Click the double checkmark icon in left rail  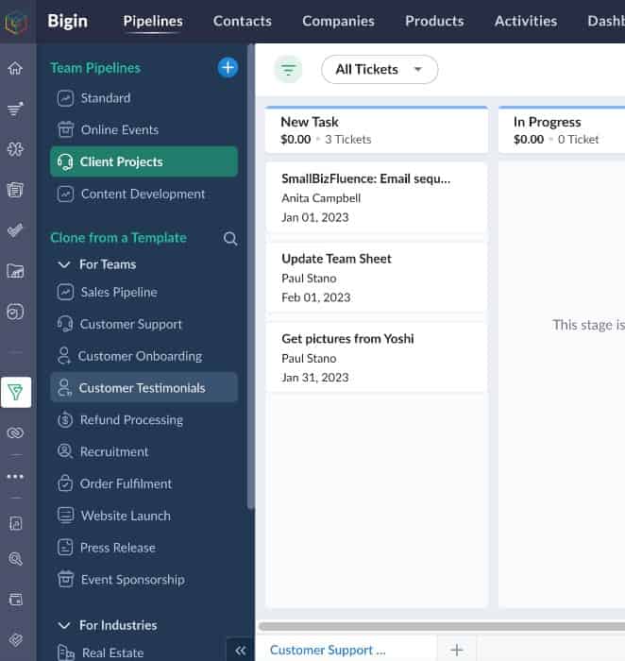click(15, 230)
